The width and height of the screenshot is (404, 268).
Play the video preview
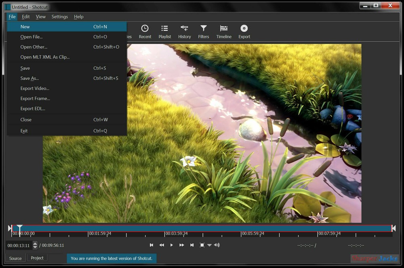click(171, 245)
